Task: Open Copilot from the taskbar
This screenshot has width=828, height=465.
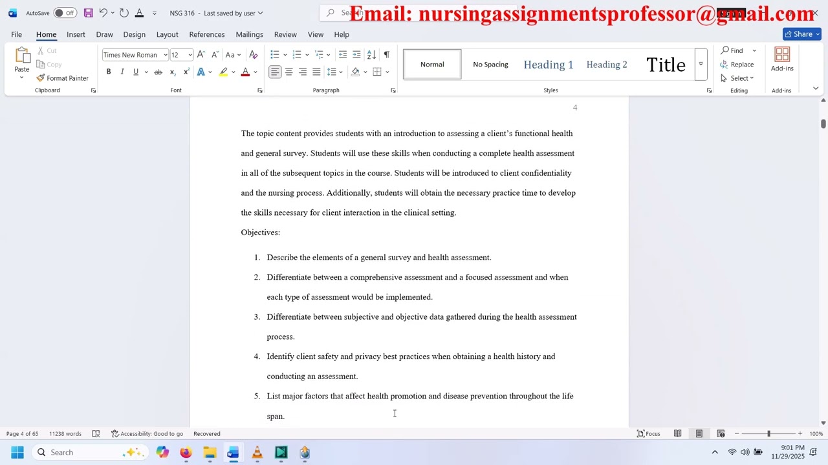Action: (x=162, y=453)
